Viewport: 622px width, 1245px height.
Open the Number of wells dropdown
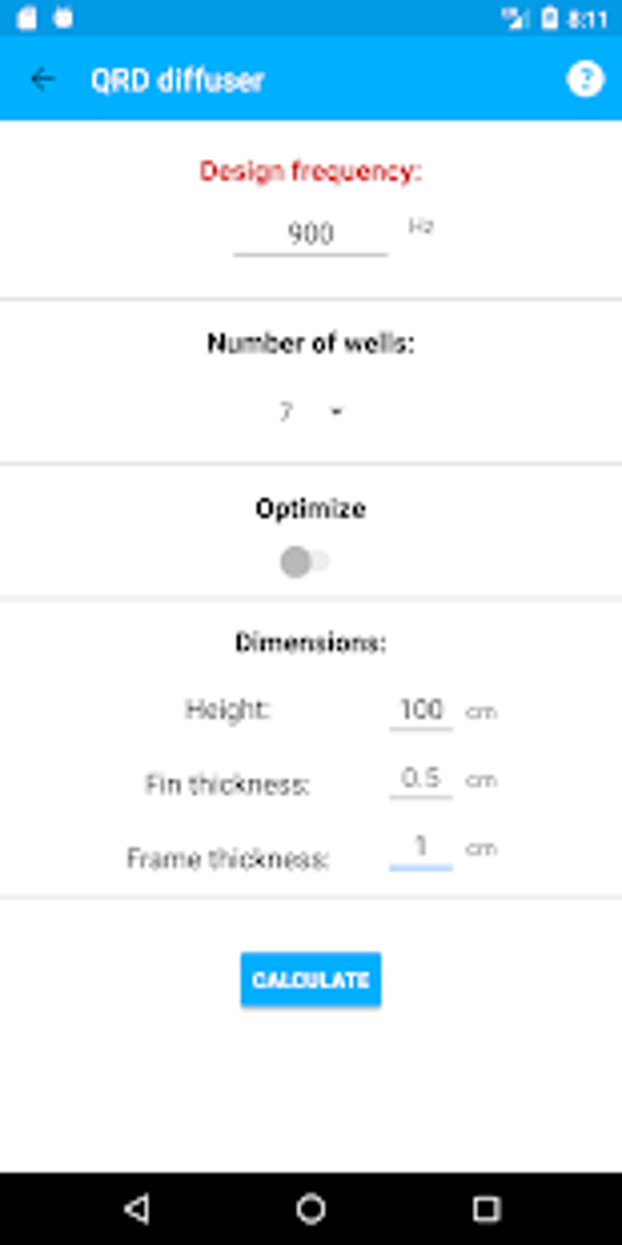pos(310,411)
